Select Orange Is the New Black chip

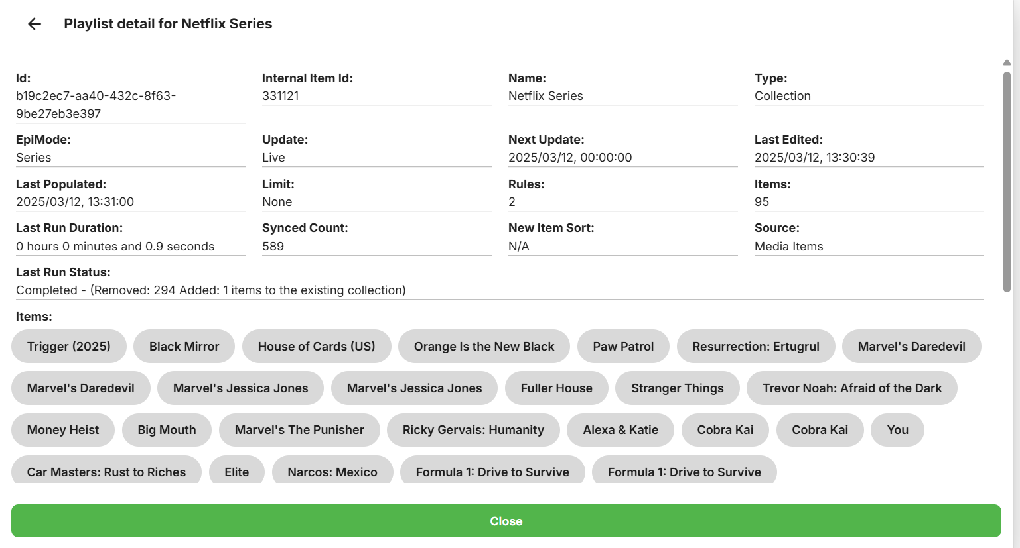coord(484,347)
